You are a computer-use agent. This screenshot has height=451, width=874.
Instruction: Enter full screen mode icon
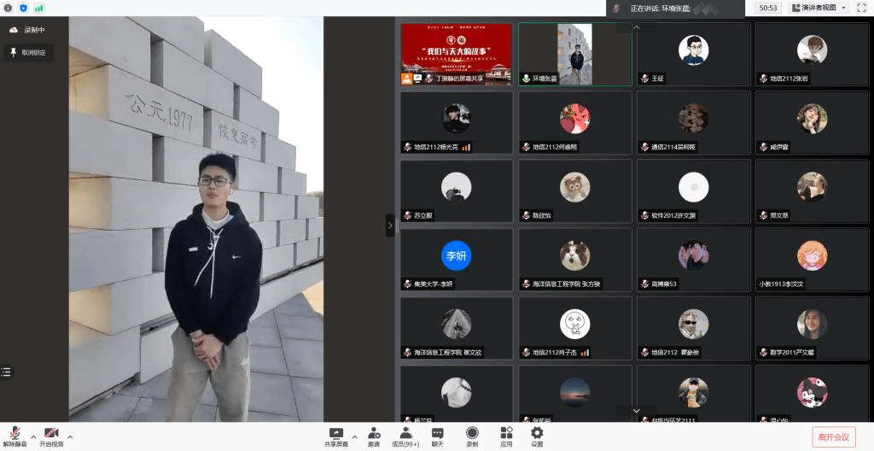pyautogui.click(x=861, y=8)
